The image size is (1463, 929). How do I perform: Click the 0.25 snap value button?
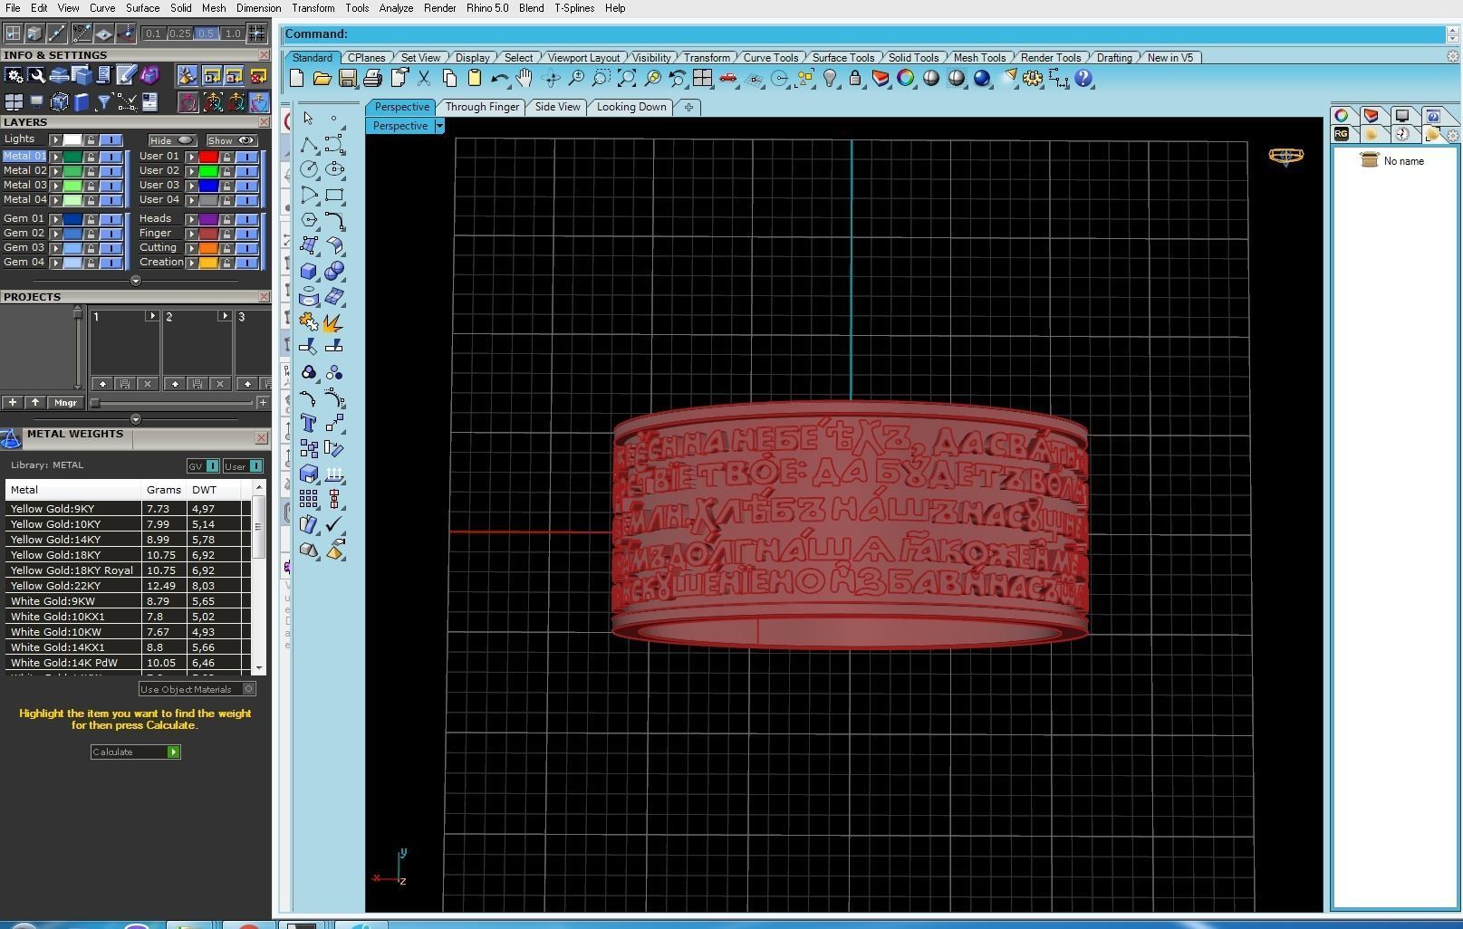point(180,34)
